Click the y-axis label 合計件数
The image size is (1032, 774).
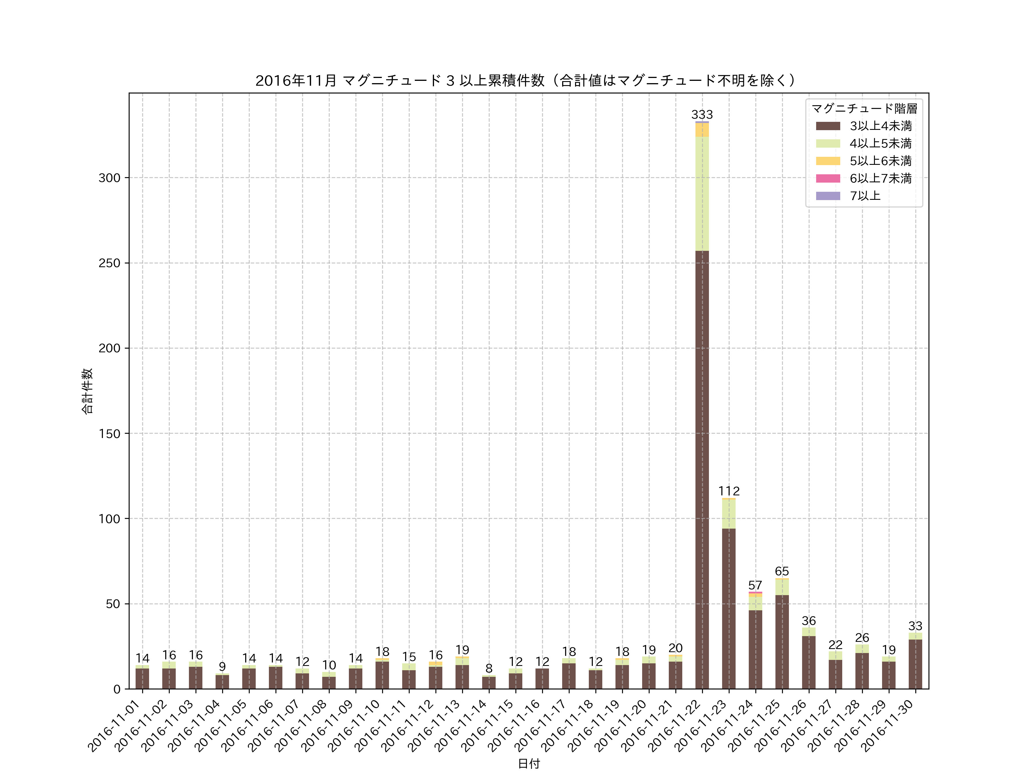(87, 391)
